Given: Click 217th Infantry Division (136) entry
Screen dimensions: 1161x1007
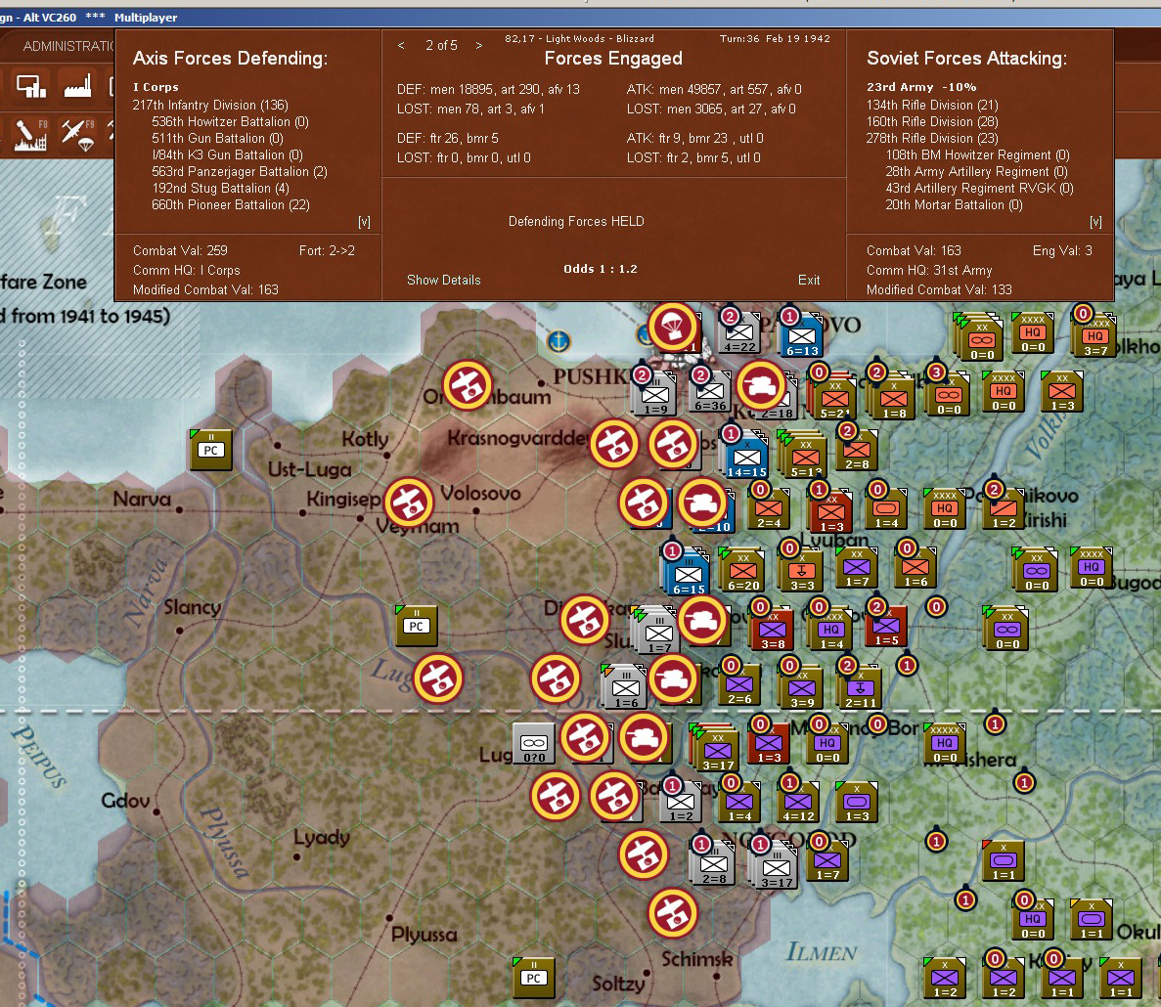Looking at the screenshot, I should [x=210, y=105].
